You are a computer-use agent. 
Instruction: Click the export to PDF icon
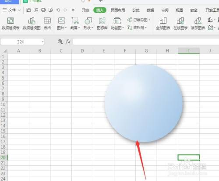[x=36, y=10]
